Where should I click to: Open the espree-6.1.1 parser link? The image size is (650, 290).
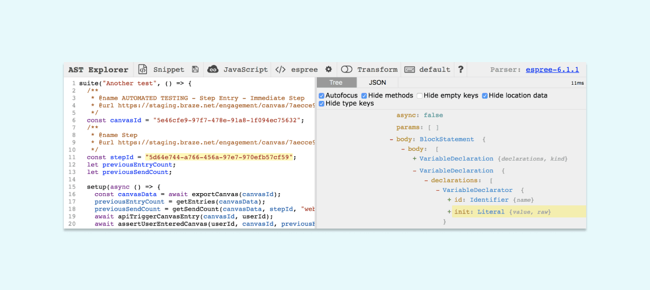[552, 70]
